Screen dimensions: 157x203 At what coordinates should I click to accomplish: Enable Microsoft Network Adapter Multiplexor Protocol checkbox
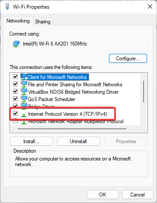pyautogui.click(x=15, y=121)
